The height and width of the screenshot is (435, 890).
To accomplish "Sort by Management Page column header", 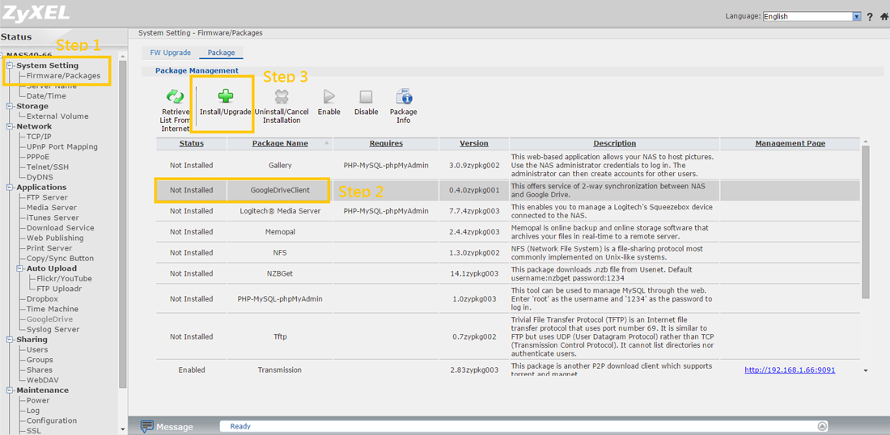I will click(x=790, y=143).
